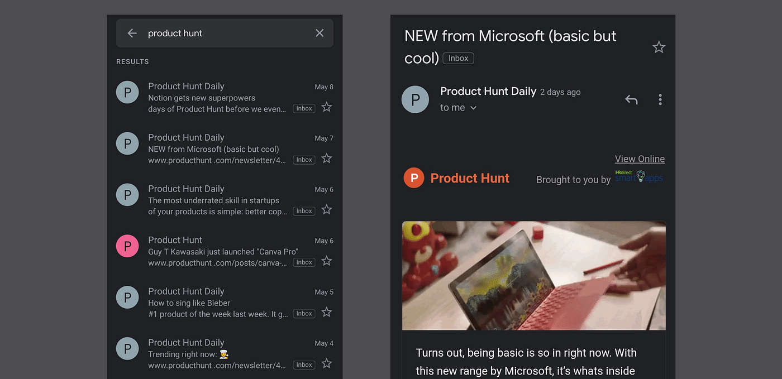The height and width of the screenshot is (379, 782).
Task: Star the May 7 Microsoft email
Action: click(327, 159)
